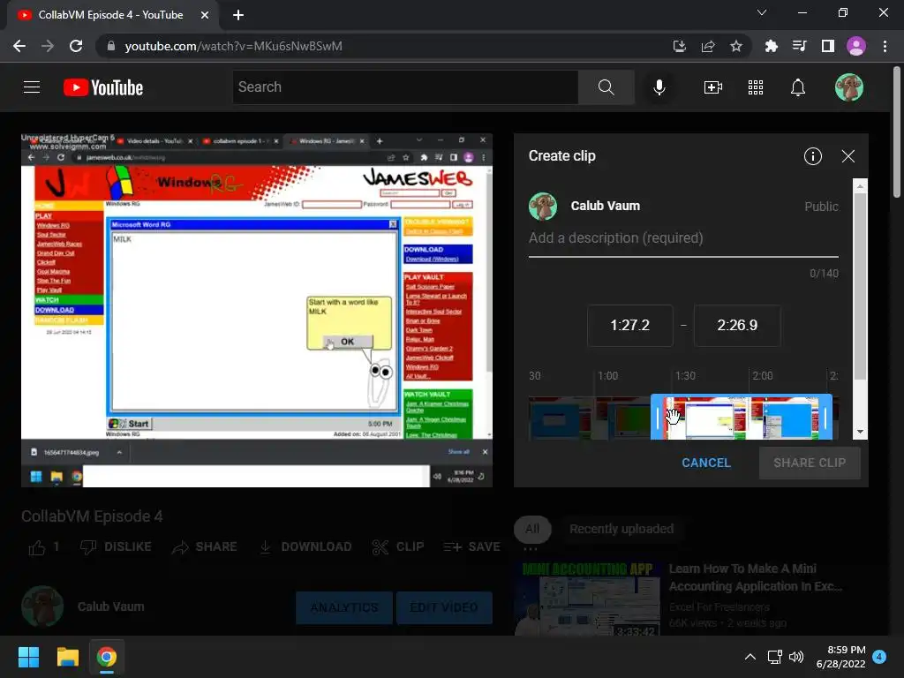Open the media controls icon in Chrome toolbar
The image size is (904, 678).
(x=799, y=46)
